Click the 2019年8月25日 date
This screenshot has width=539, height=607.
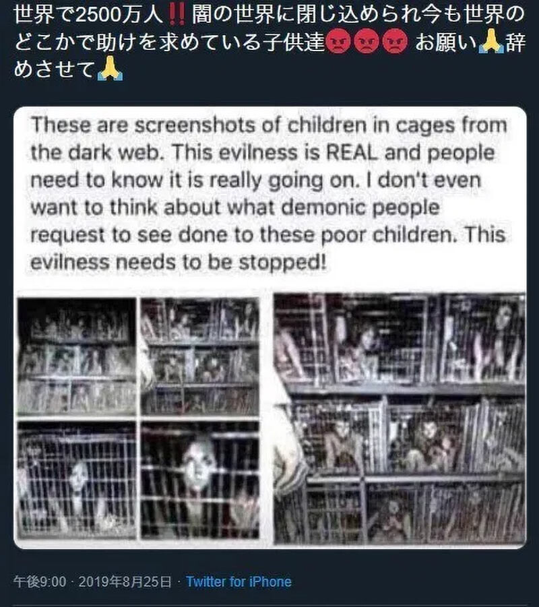point(125,581)
